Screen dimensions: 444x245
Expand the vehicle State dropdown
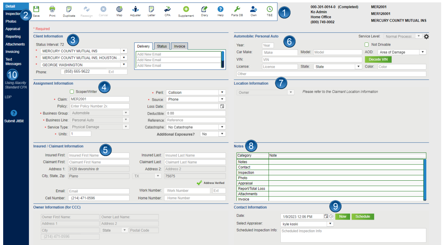[x=358, y=67]
